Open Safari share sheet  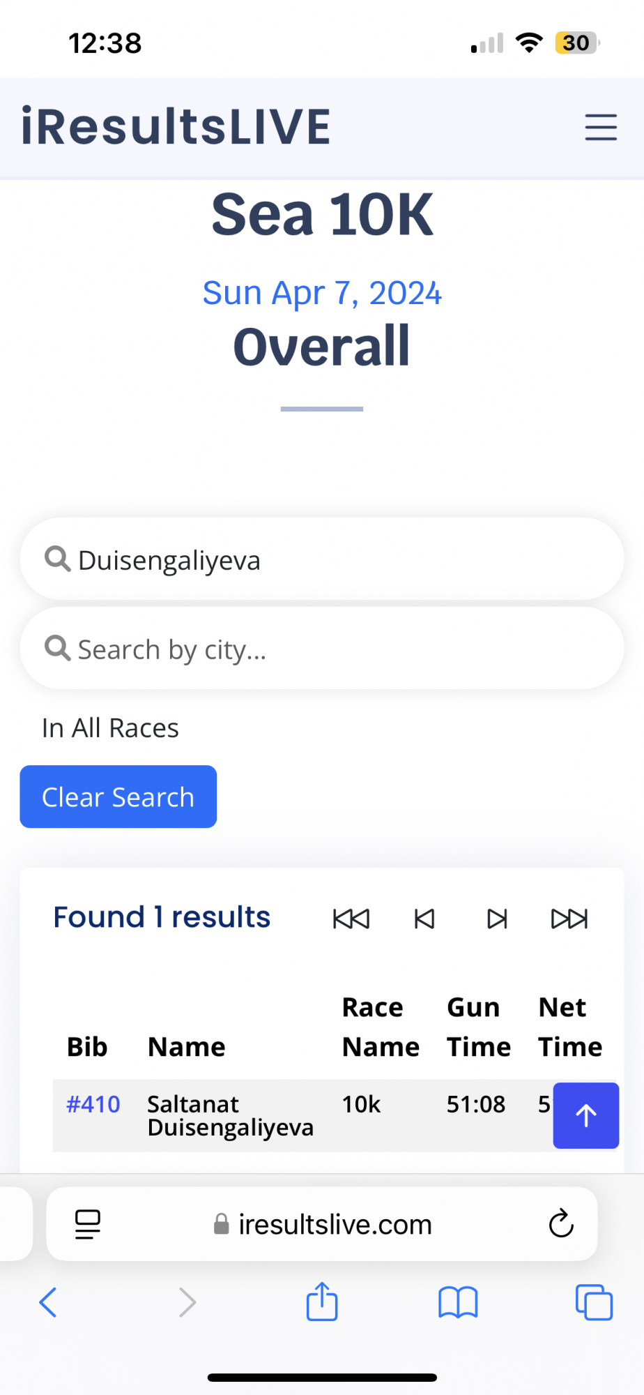pyautogui.click(x=322, y=1302)
